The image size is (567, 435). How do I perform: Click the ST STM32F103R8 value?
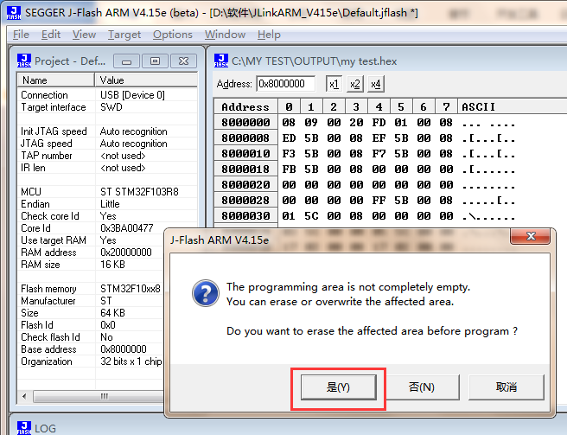pos(139,192)
